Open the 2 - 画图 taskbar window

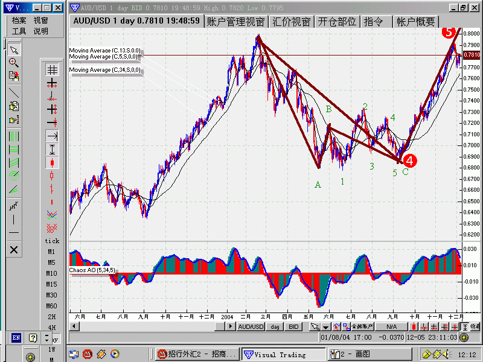369,354
